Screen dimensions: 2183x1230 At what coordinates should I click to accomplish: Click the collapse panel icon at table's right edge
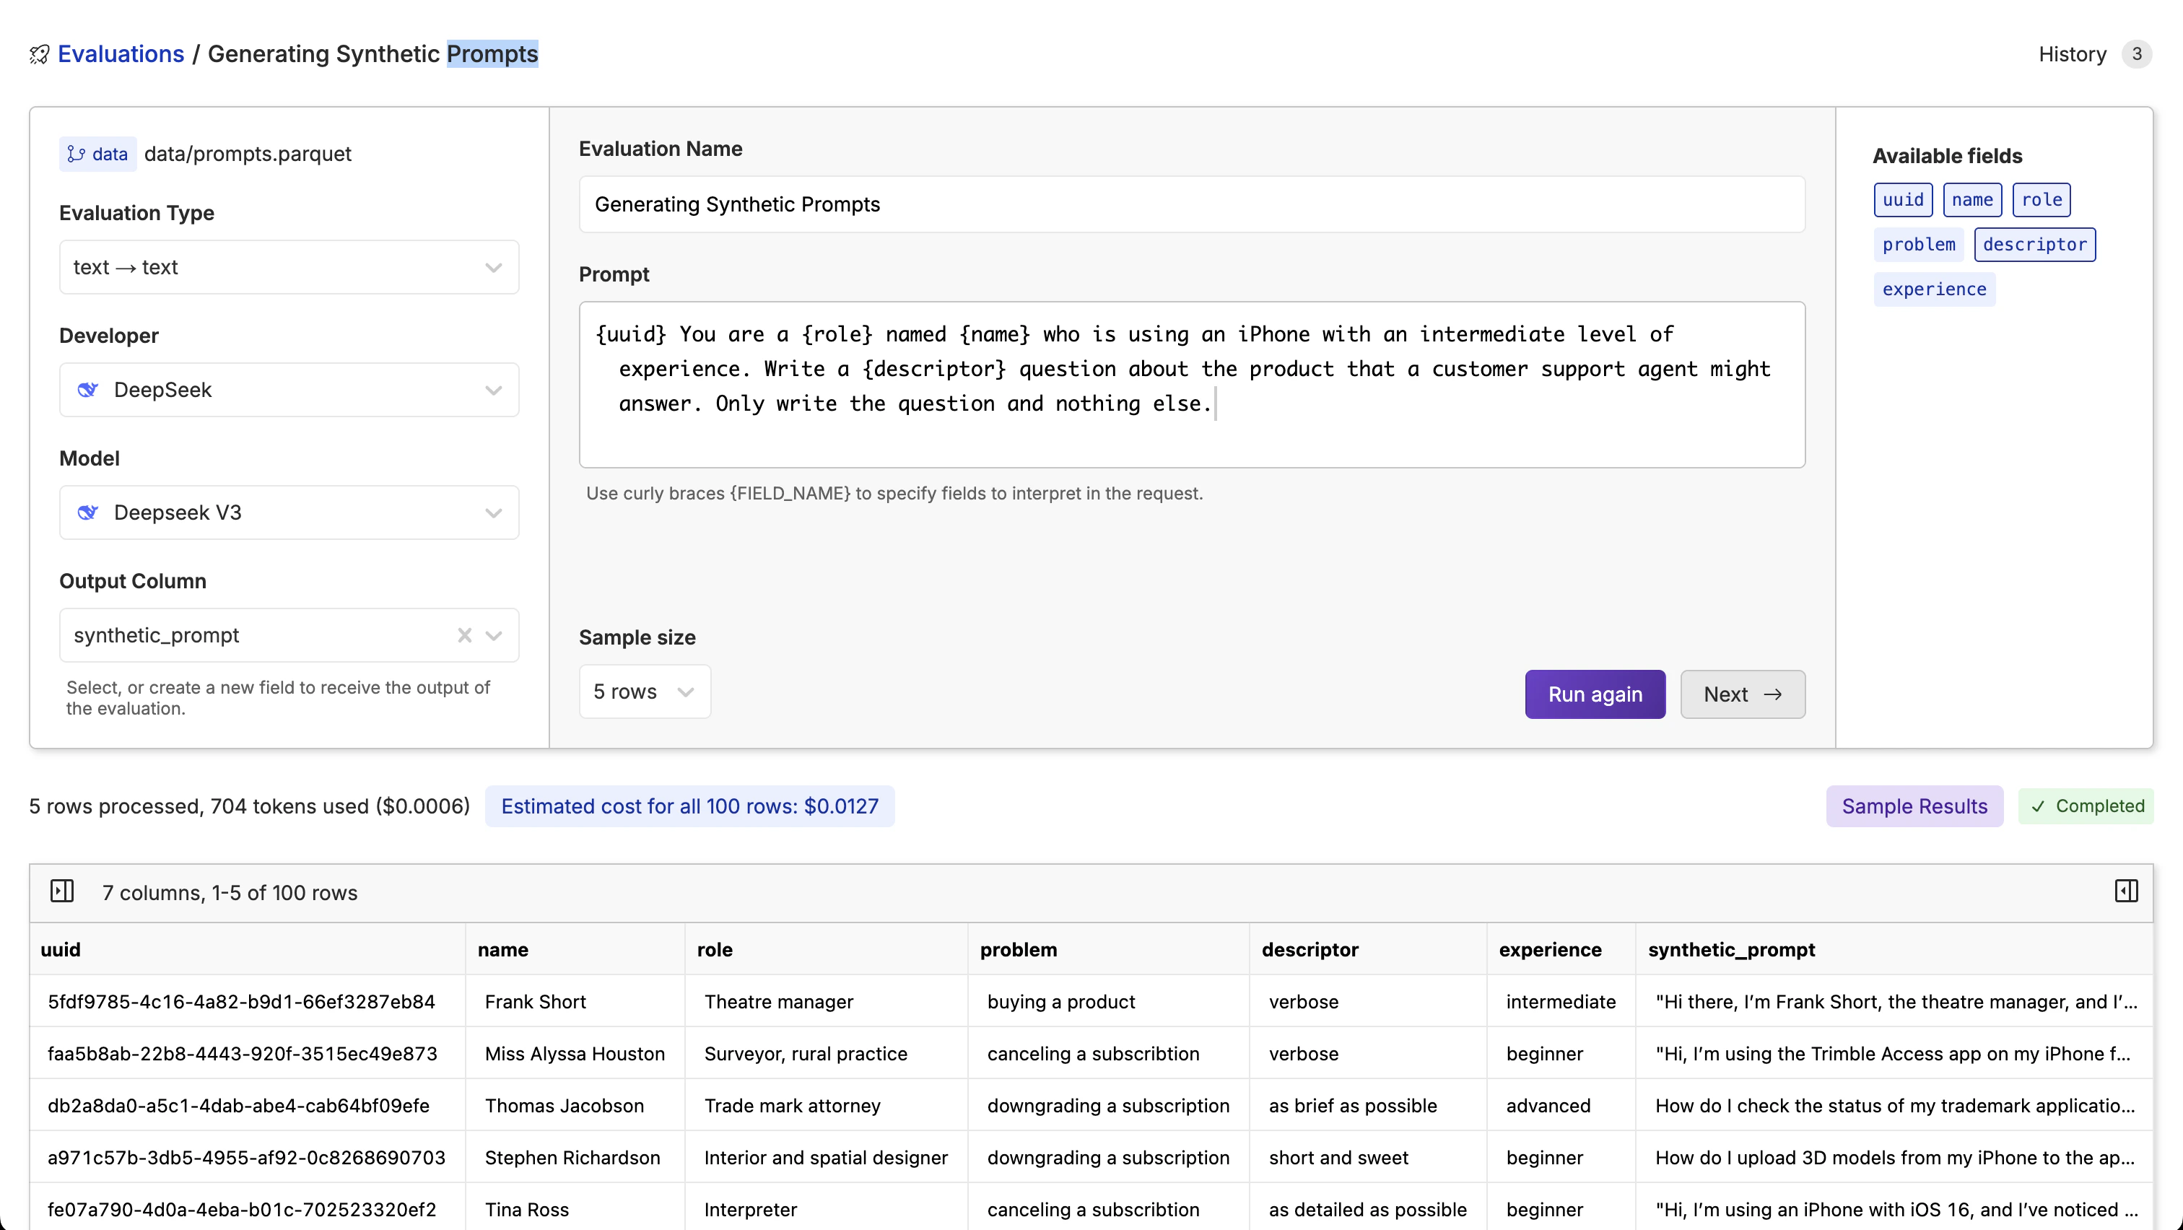(2126, 890)
